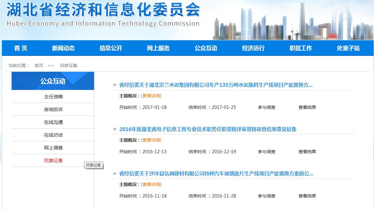The height and width of the screenshot is (210, 374).
Task: Open 新闻动态 in navigation bar
Action: 63,48
